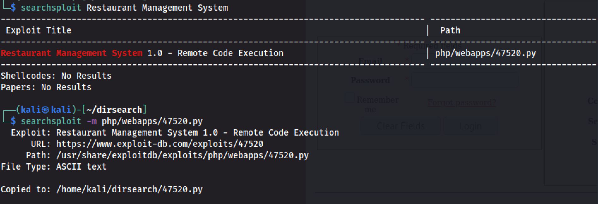This screenshot has width=598, height=204.
Task: Click the exploit-db.com URL in terminal output
Action: [159, 144]
